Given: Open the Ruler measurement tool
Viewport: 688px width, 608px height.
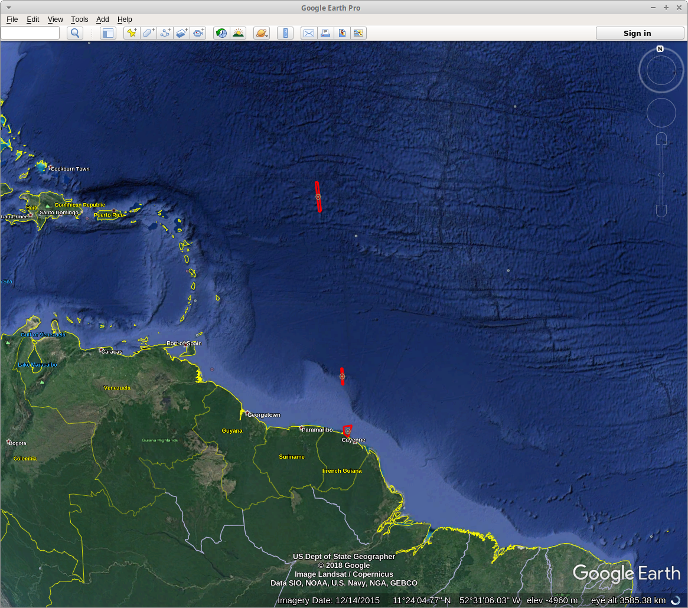Looking at the screenshot, I should pyautogui.click(x=285, y=33).
